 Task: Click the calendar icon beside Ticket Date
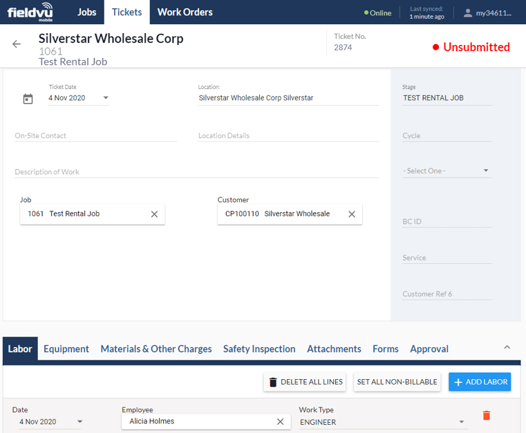(x=28, y=99)
